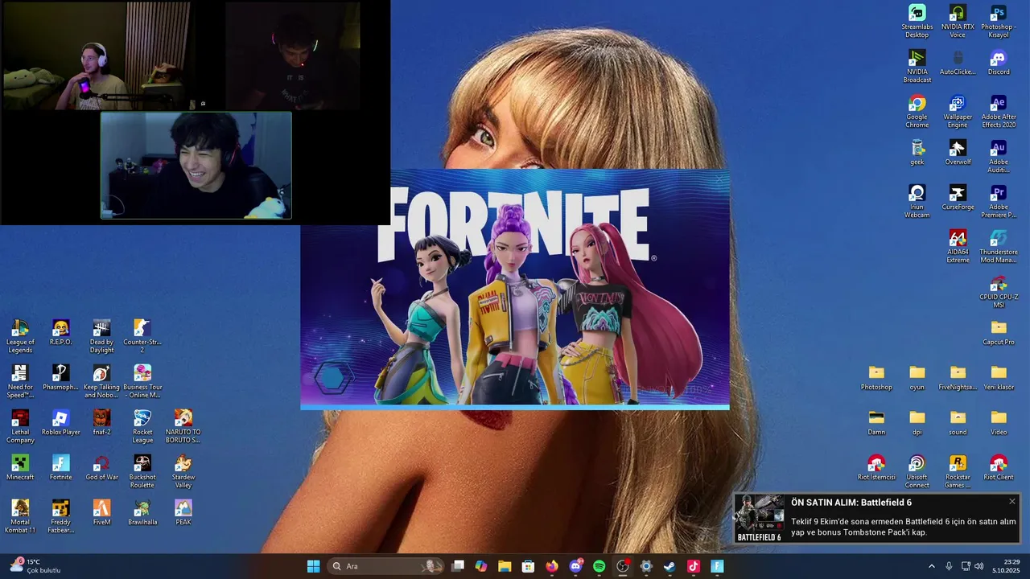Select the Adobe Premiere Pro desktop icon

pyautogui.click(x=999, y=201)
